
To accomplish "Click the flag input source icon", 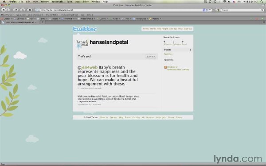I will (x=234, y=1).
